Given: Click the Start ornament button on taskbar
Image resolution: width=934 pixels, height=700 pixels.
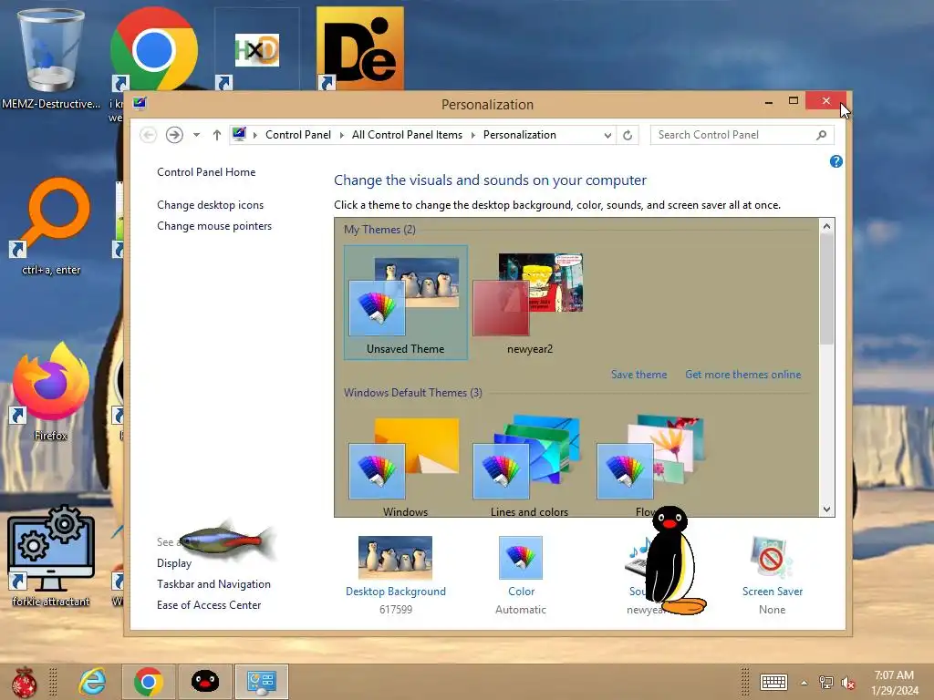Looking at the screenshot, I should 25,682.
